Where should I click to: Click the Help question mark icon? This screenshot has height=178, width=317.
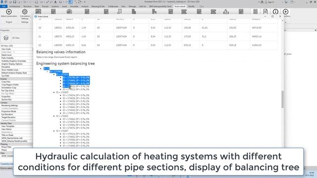point(292,2)
